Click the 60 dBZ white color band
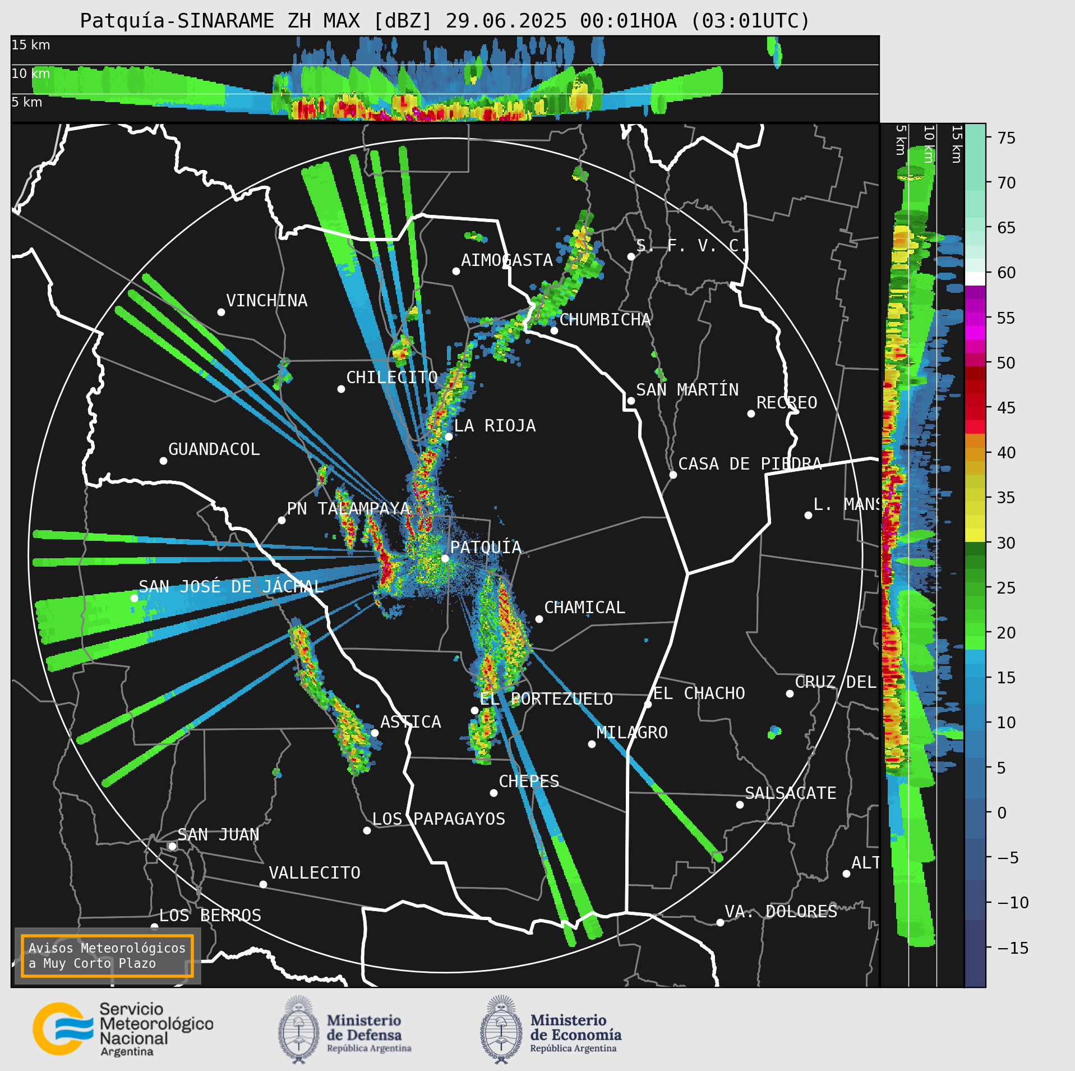 975,279
